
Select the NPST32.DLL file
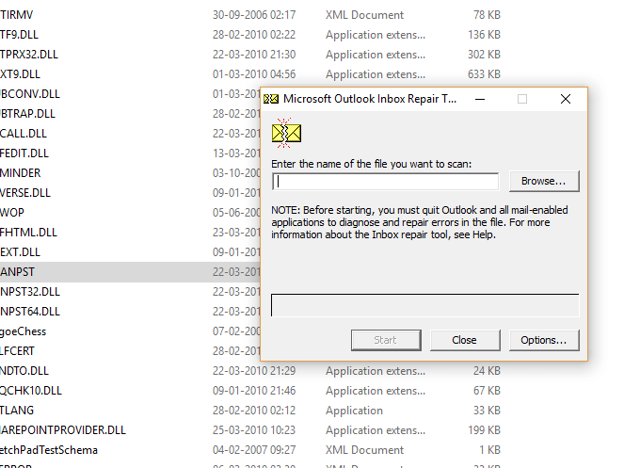click(x=30, y=292)
